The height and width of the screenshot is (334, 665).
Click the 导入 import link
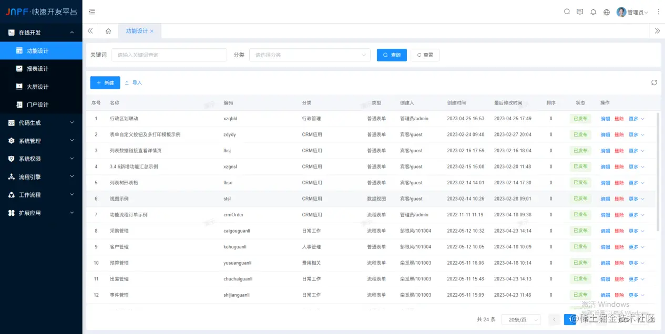pos(133,82)
